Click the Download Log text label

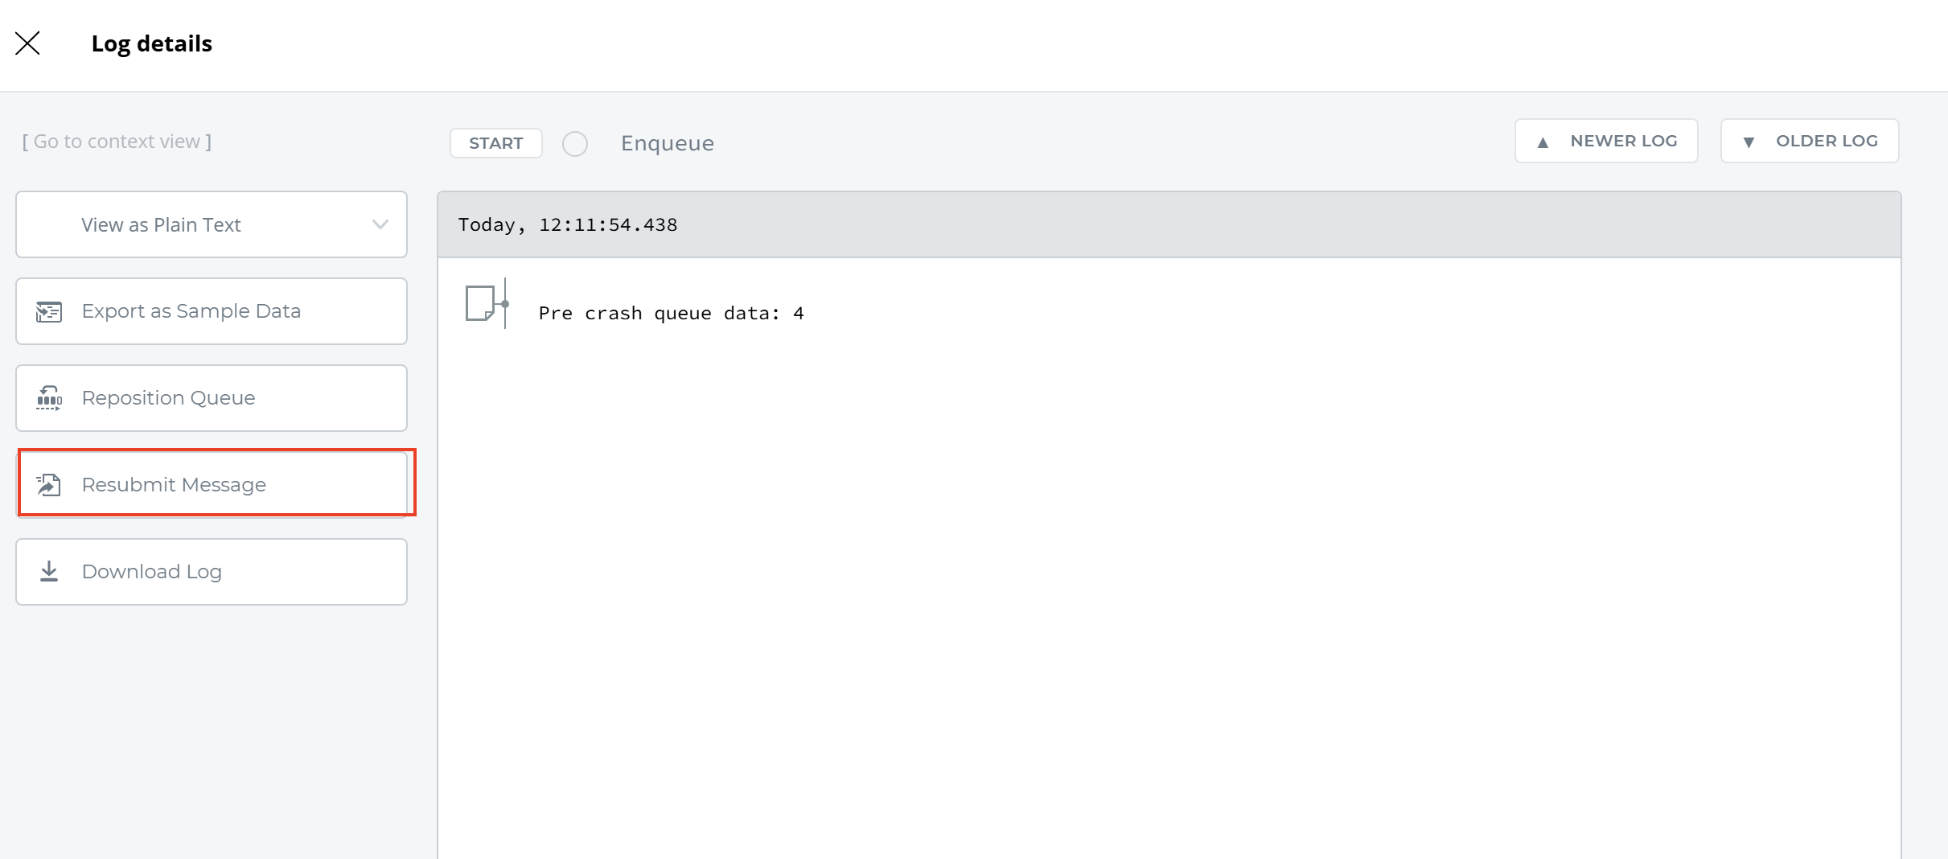pos(151,572)
